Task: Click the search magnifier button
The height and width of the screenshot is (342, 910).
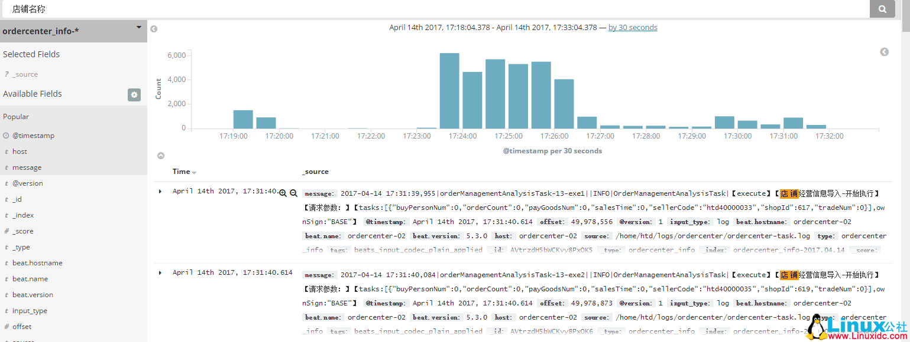Action: (882, 8)
